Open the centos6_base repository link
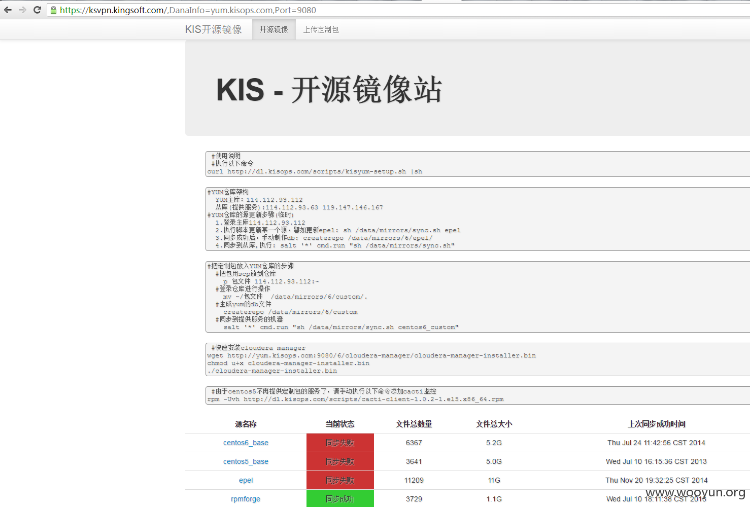 pos(246,443)
